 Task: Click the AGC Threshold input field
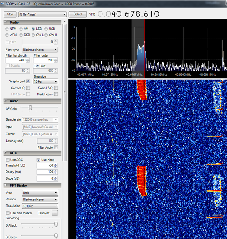point(45,165)
